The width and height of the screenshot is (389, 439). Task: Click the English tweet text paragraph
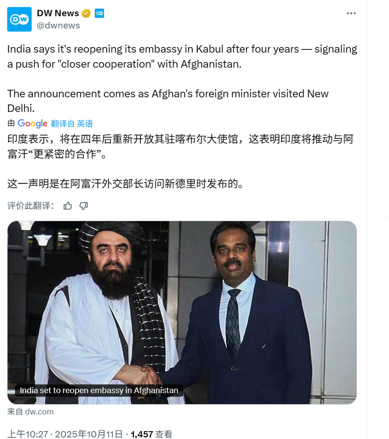[x=182, y=57]
